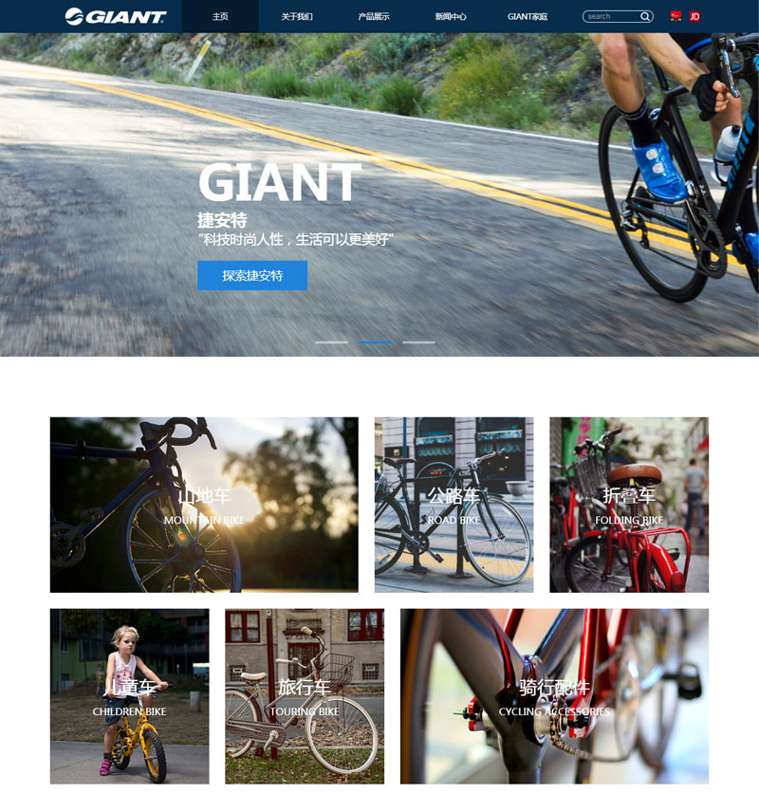Select the third carousel slide indicator
This screenshot has height=811, width=759.
tap(418, 342)
